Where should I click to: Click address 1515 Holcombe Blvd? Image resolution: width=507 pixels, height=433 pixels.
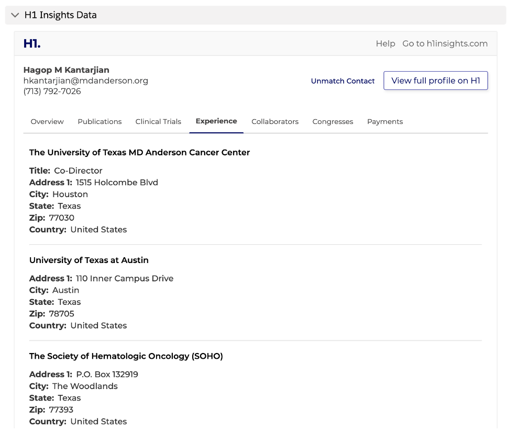point(117,183)
